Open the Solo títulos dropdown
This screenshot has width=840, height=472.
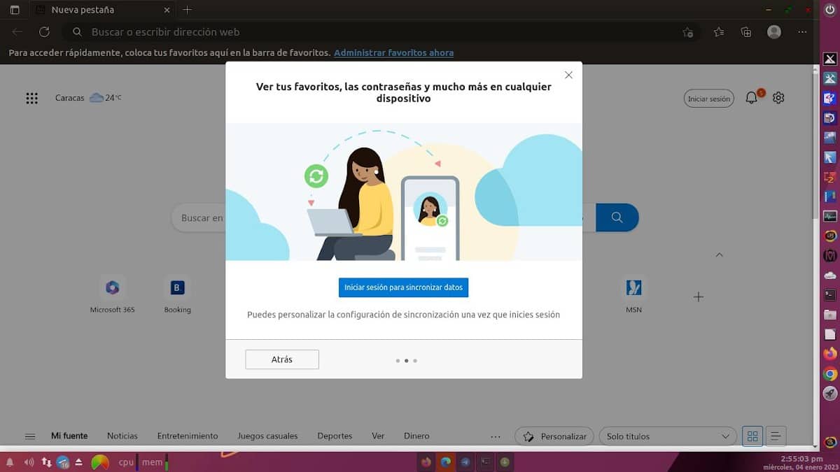666,436
